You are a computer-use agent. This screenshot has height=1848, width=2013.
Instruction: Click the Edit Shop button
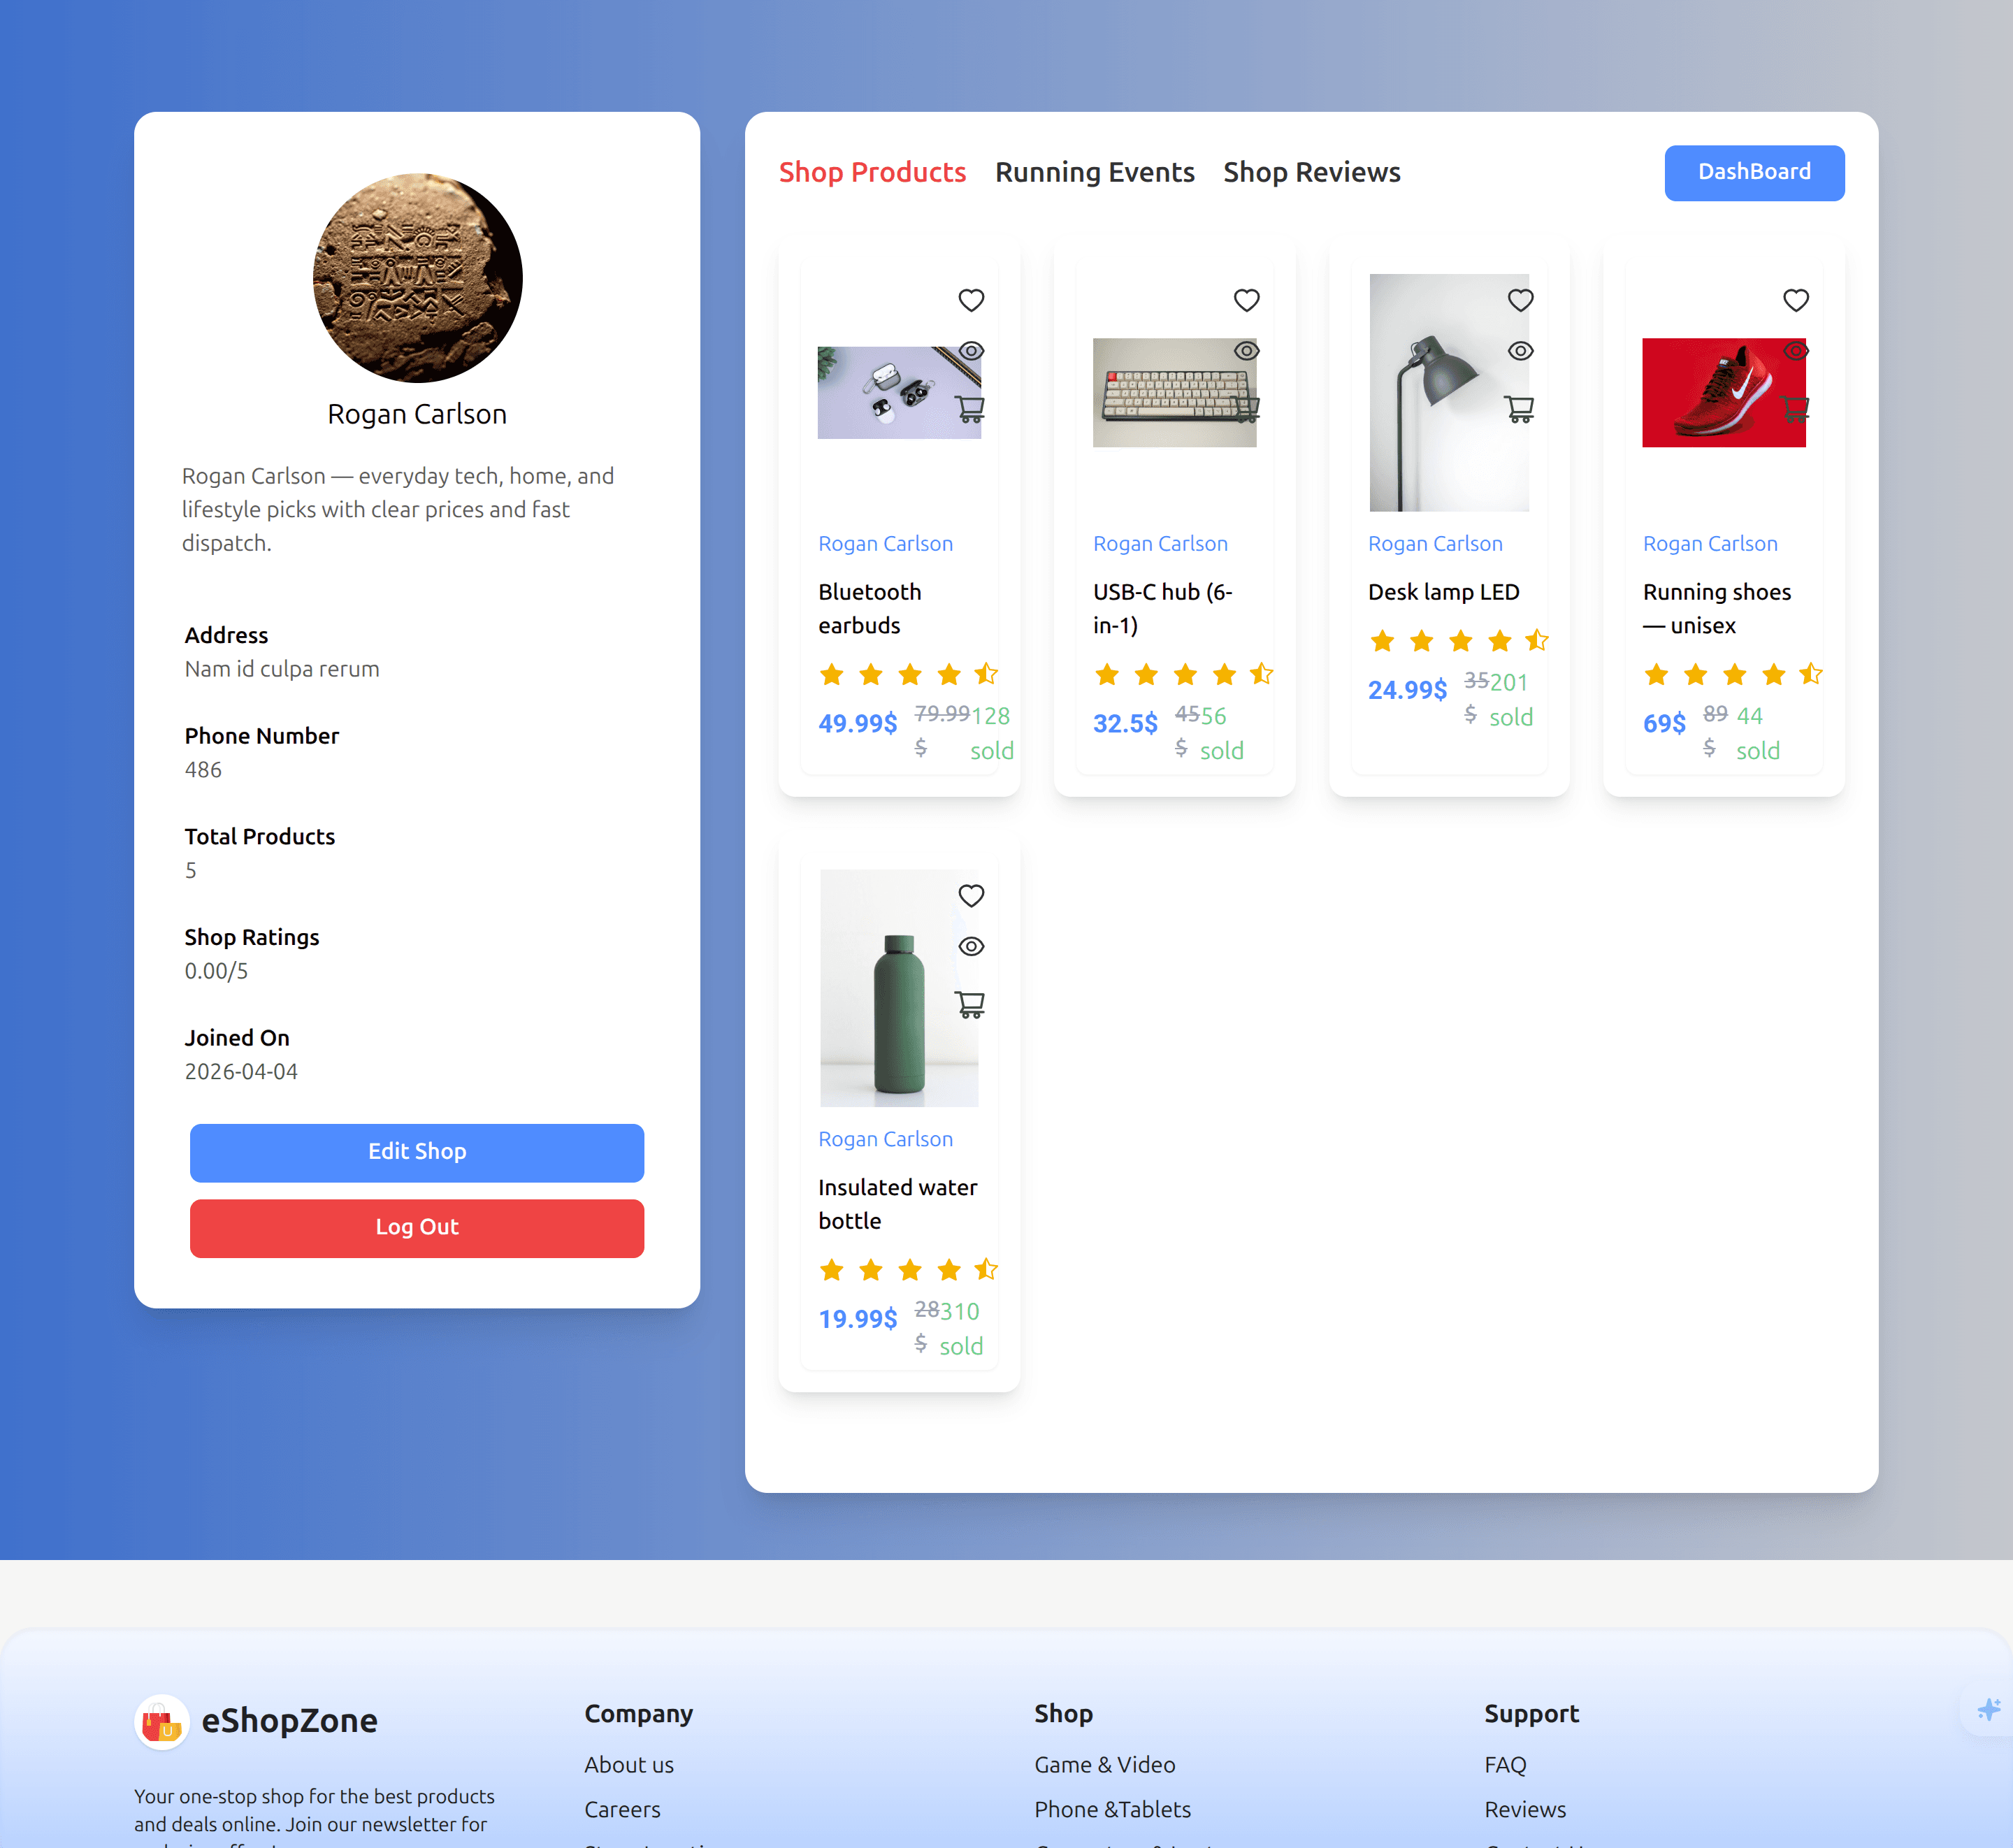tap(417, 1152)
